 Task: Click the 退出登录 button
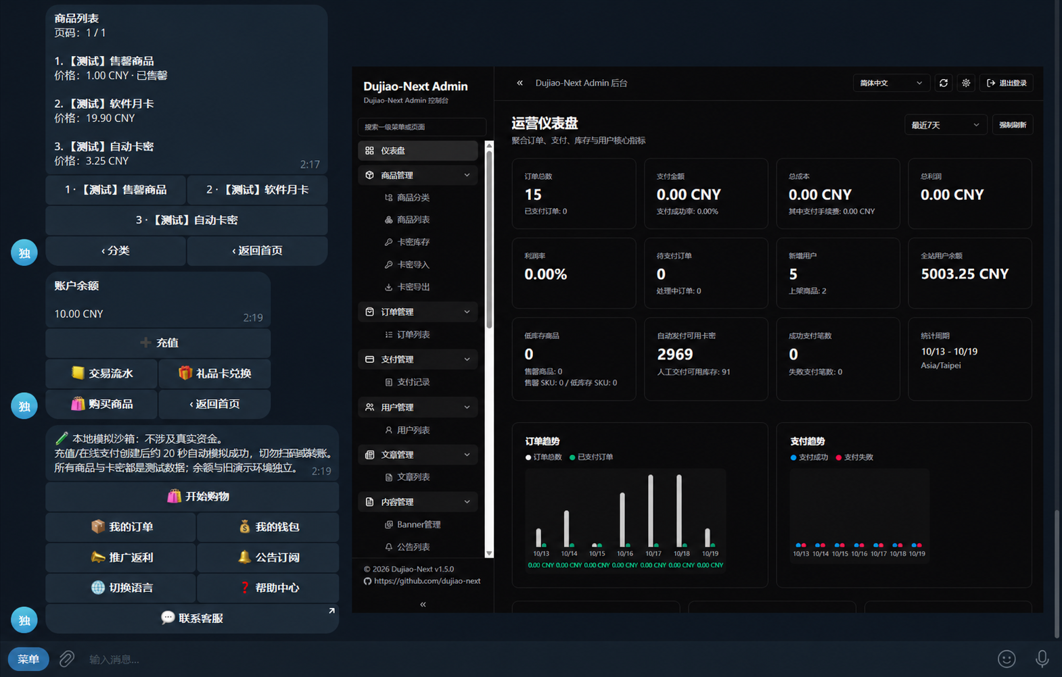[1007, 83]
